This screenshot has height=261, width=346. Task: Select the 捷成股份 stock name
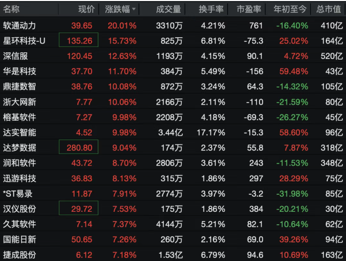pos(19,255)
